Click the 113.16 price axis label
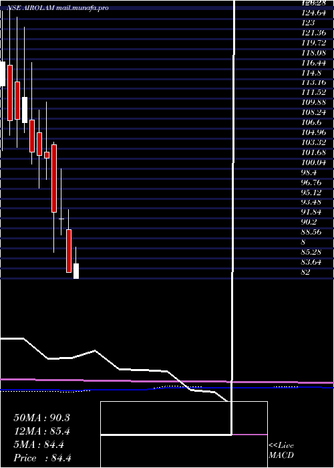The image size is (334, 468). coord(313,82)
